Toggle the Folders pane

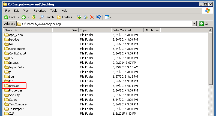click(x=64, y=17)
